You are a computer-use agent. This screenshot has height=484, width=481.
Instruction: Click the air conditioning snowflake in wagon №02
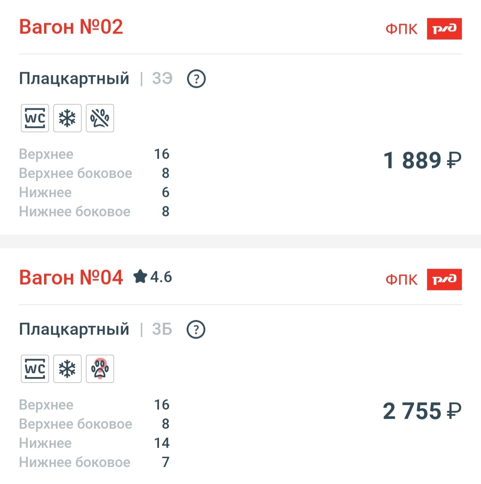click(67, 118)
